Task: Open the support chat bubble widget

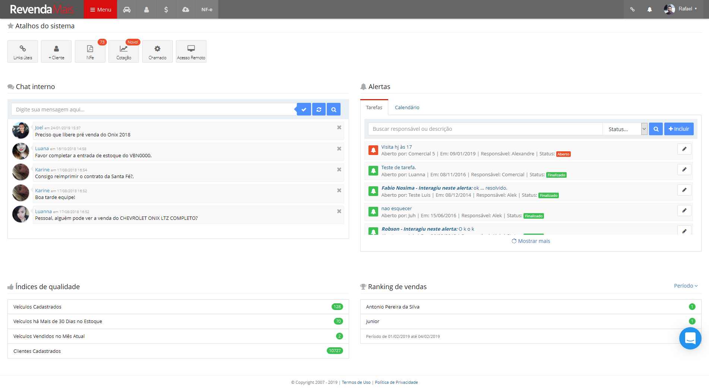Action: (x=690, y=338)
